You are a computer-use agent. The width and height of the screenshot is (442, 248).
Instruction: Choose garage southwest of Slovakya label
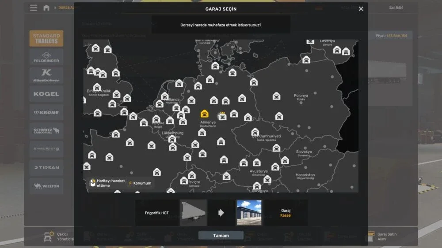tap(285, 160)
